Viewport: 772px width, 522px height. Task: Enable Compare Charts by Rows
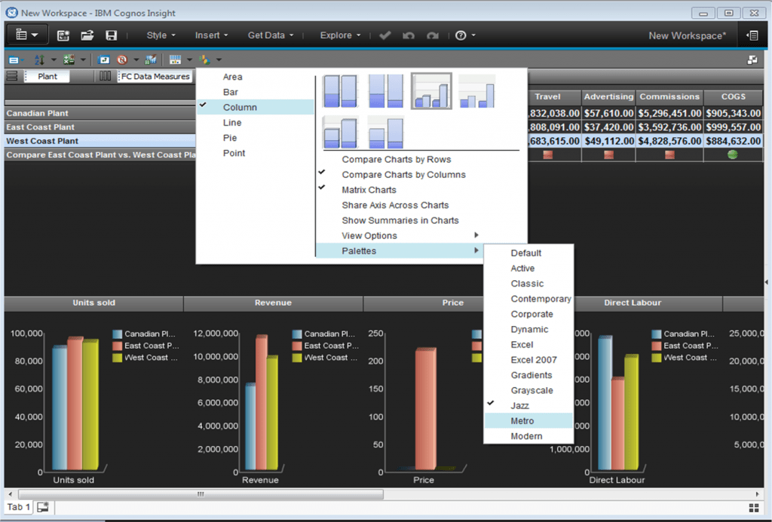395,159
